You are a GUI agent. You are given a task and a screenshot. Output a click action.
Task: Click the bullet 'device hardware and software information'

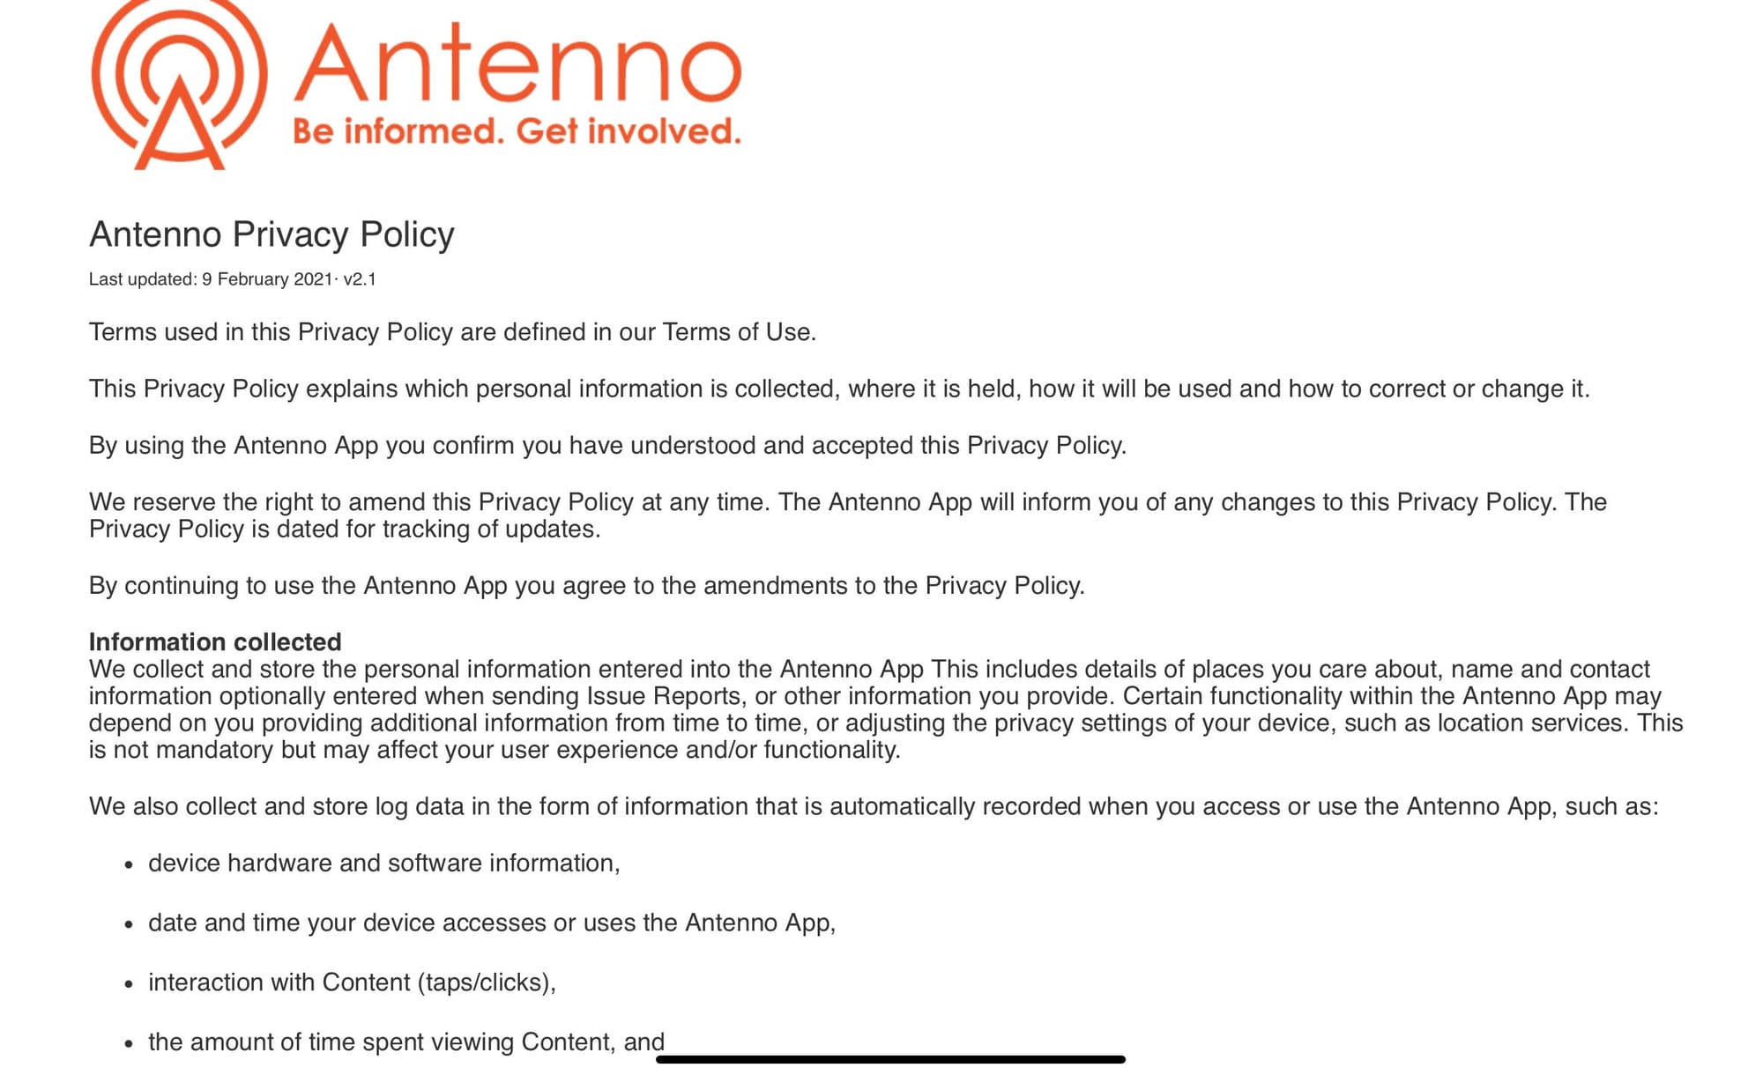coord(383,863)
